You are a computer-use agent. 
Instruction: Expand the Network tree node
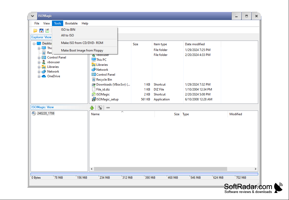point(39,72)
